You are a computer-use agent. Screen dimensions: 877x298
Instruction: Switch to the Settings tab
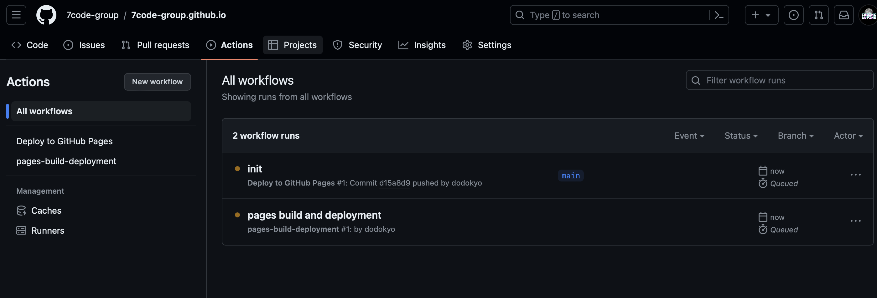[487, 45]
